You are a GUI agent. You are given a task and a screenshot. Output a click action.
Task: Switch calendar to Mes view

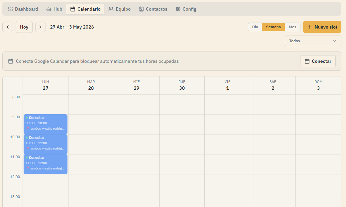(292, 27)
